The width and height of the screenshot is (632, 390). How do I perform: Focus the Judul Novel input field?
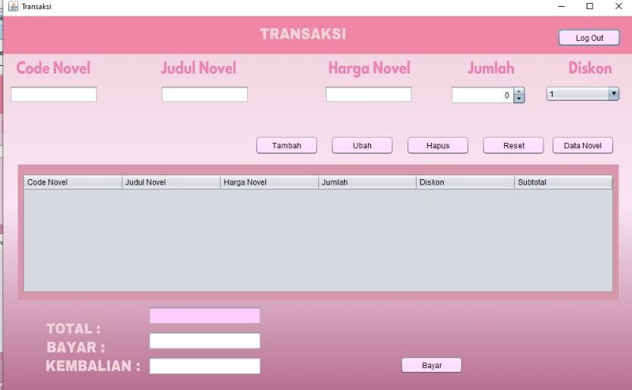[205, 94]
